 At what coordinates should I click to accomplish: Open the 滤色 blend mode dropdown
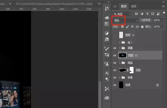[x=125, y=20]
